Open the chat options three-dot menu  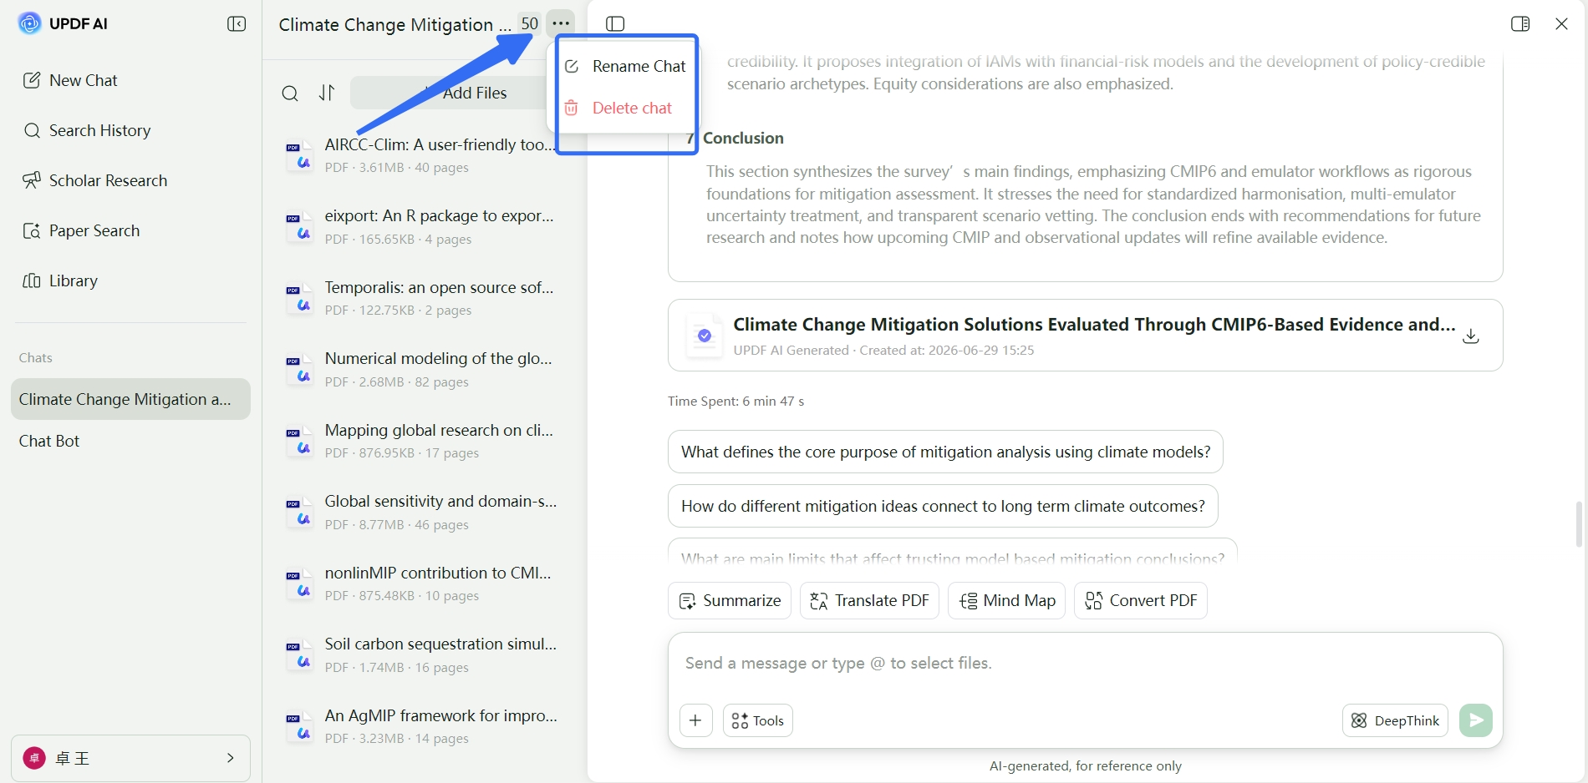[561, 23]
